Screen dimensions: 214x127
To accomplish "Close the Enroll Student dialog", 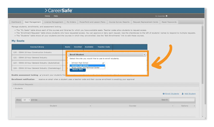I will tap(144, 55).
